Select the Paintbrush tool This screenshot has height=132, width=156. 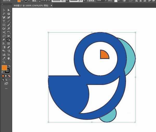click(9, 25)
